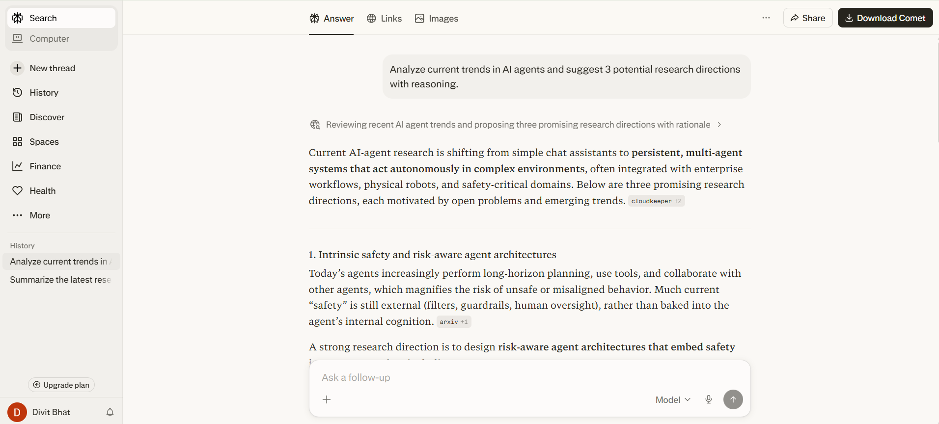Expand the reasoning steps chevron
This screenshot has width=939, height=424.
pyautogui.click(x=719, y=125)
